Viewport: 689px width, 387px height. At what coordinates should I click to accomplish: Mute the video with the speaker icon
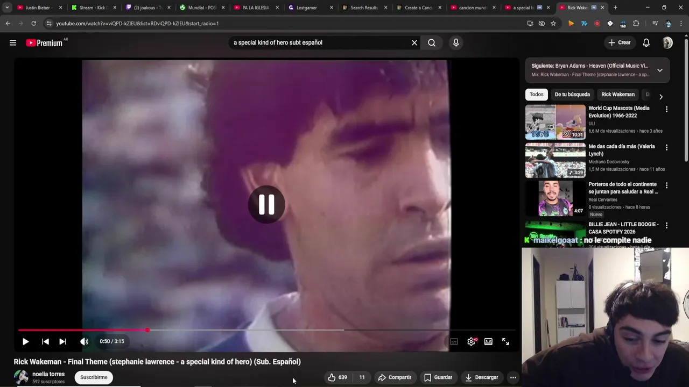point(85,341)
